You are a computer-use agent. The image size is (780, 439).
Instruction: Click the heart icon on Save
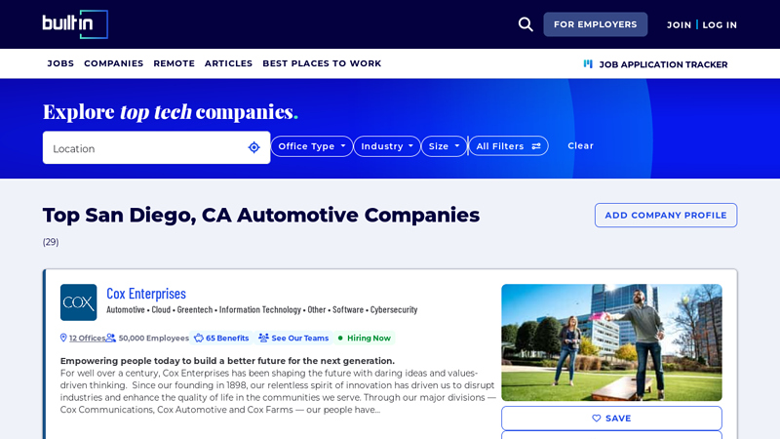click(597, 419)
